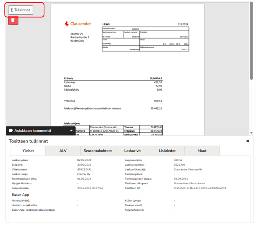Screen dimensions: 257x225
Task: Click Manuaalisesti luotu tosite text
Action: click(x=189, y=183)
